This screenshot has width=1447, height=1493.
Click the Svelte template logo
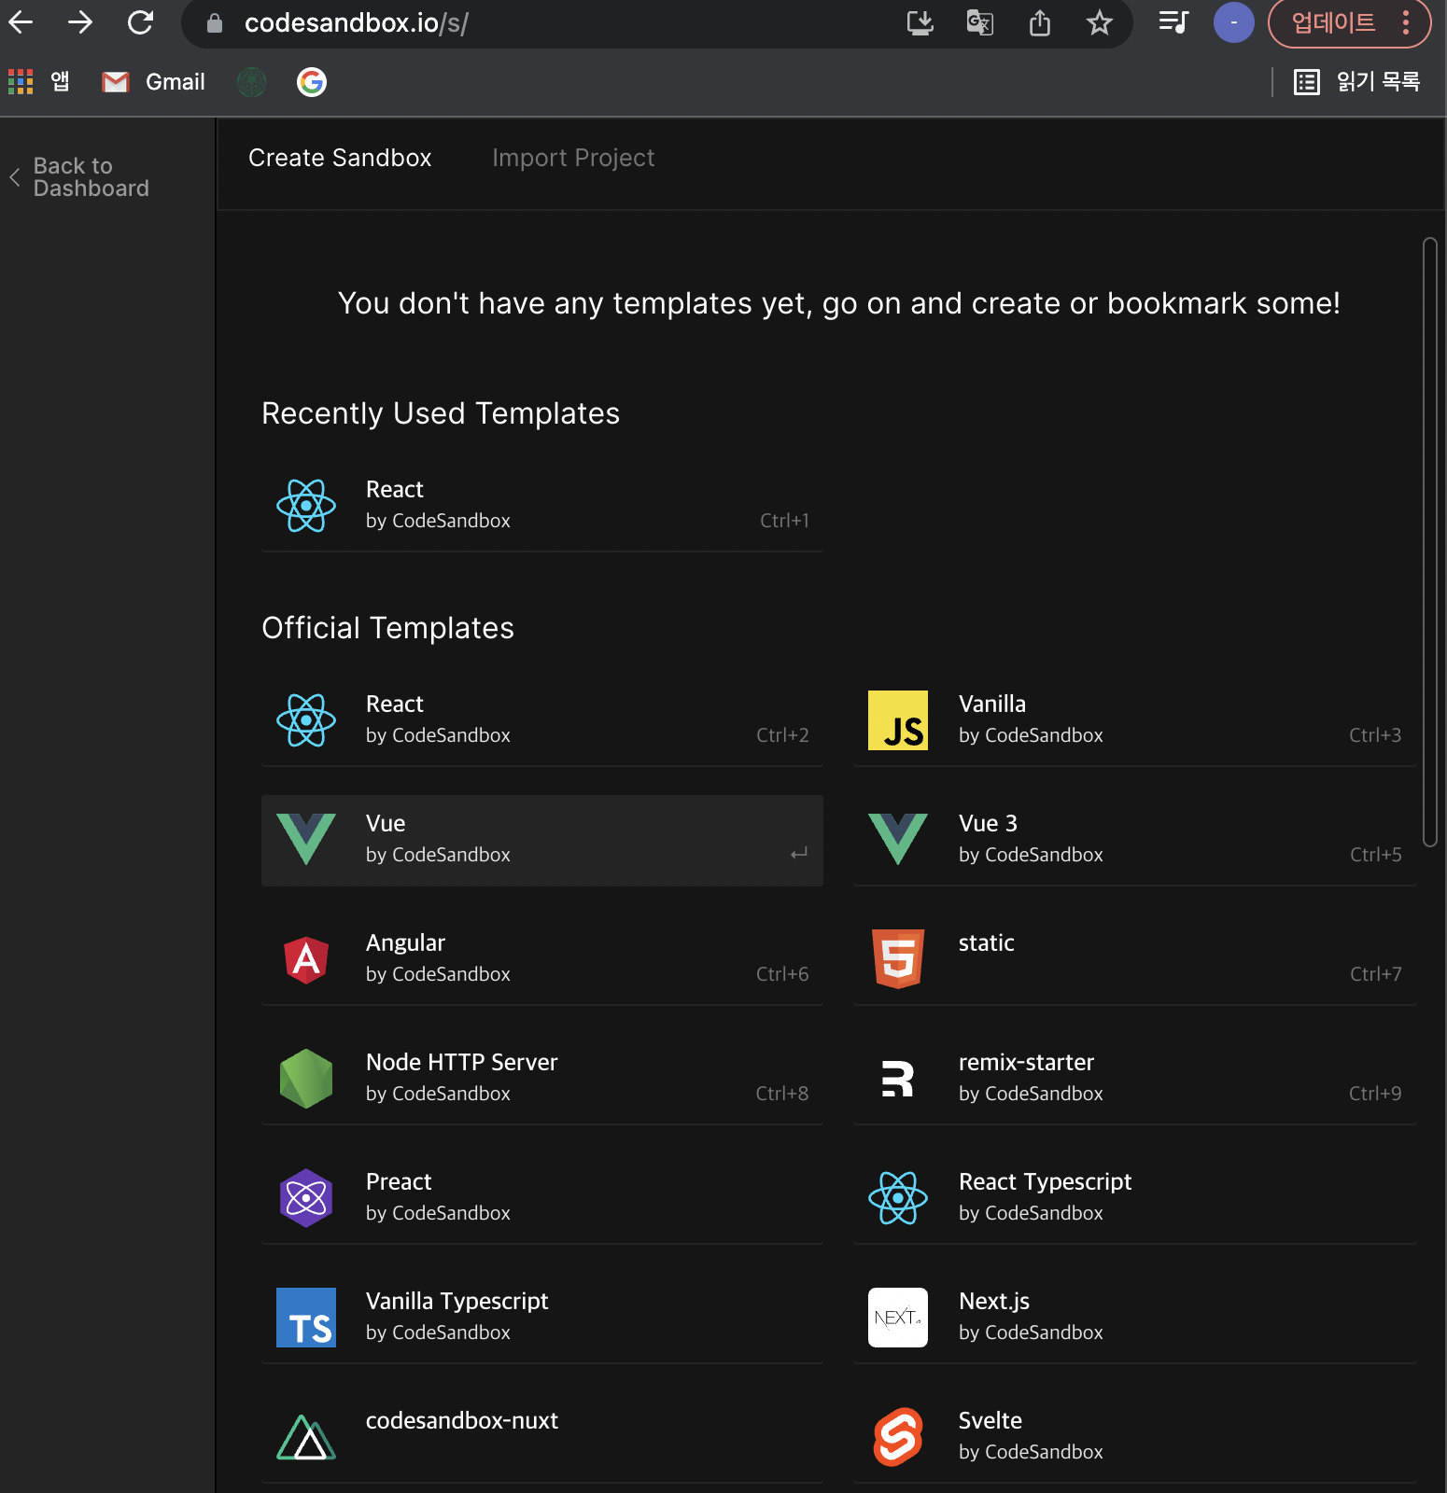click(898, 1437)
